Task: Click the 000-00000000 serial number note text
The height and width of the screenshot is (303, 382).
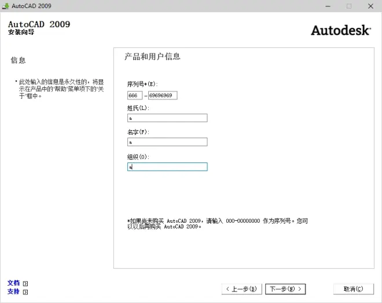Action: (243, 221)
